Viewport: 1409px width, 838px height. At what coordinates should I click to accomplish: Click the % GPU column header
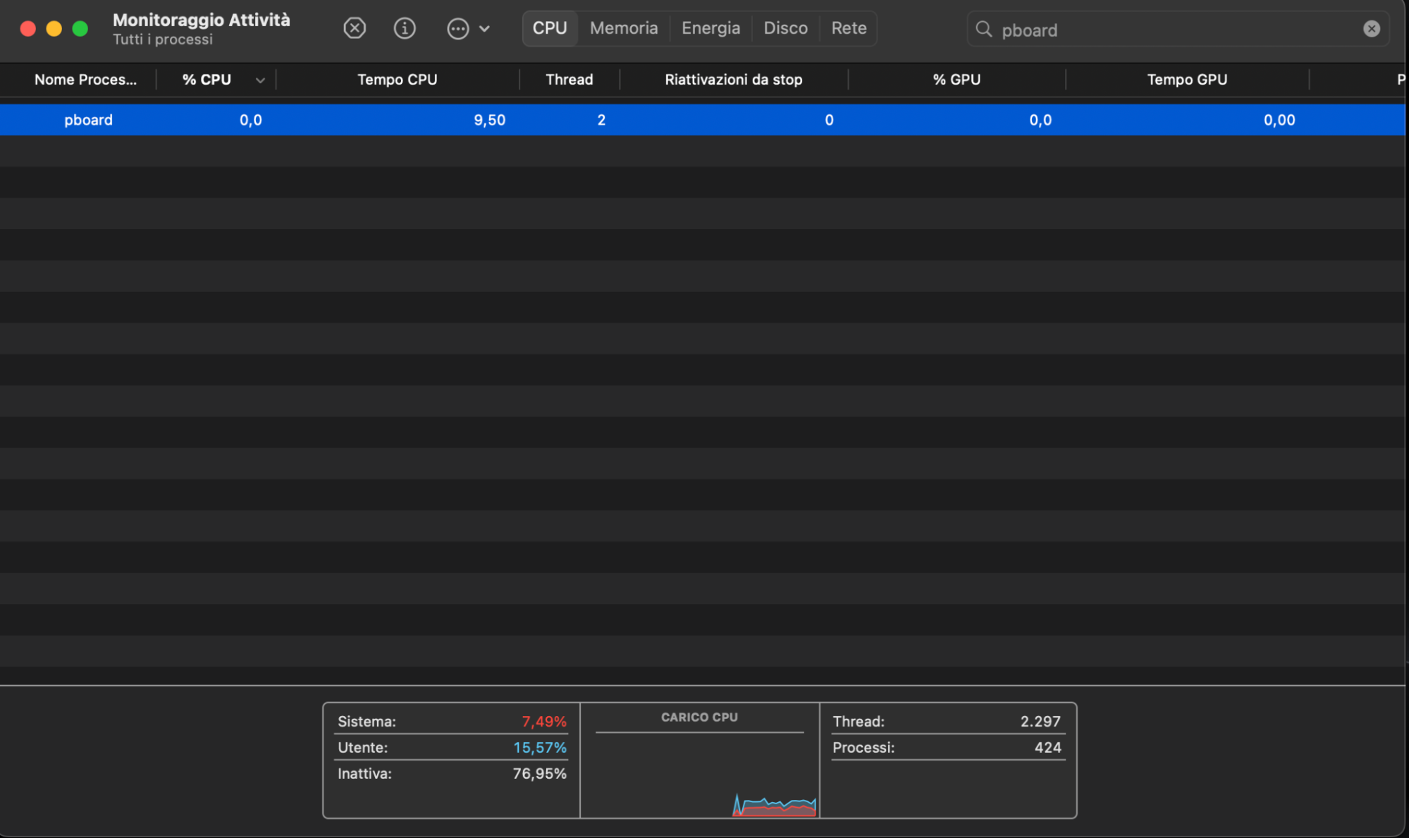956,79
